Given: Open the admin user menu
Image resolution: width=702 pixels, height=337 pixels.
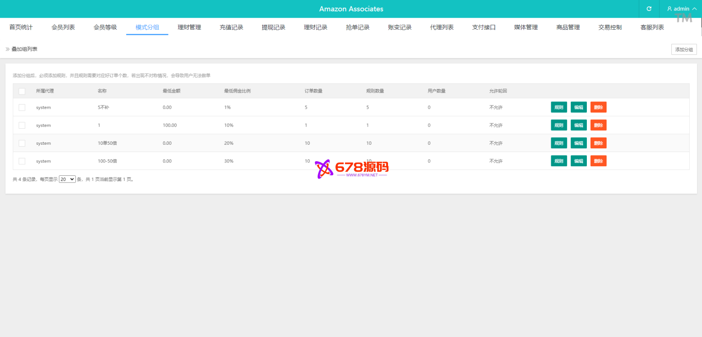Looking at the screenshot, I should click(x=681, y=9).
